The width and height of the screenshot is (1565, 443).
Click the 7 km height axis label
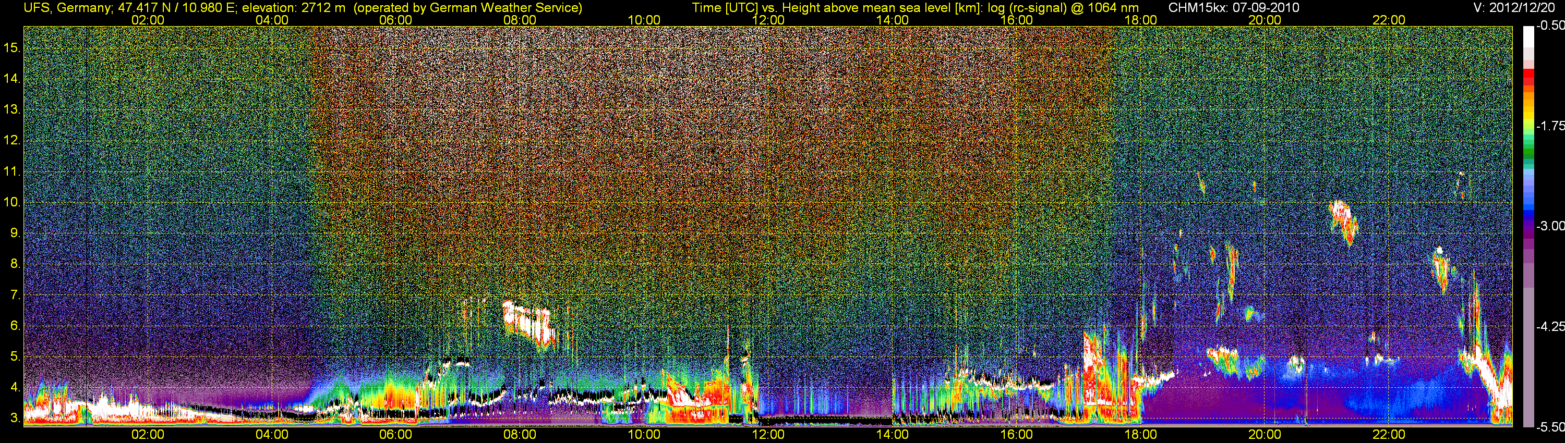click(x=15, y=295)
